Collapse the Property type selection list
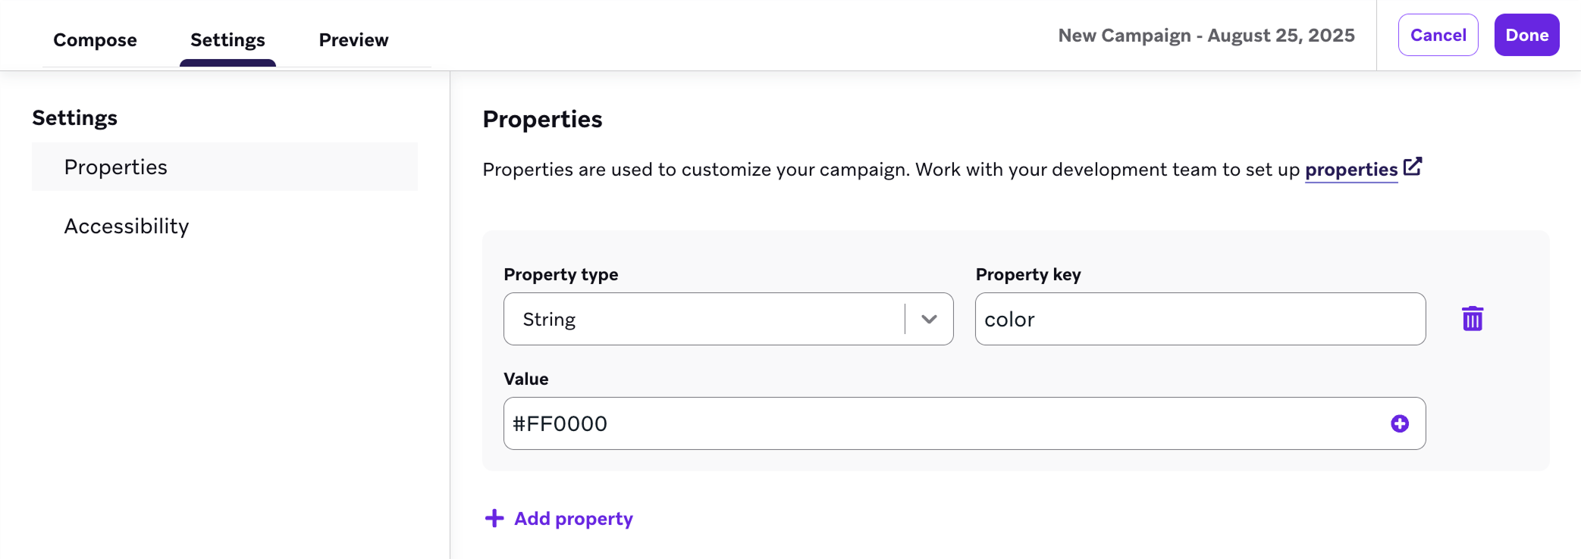Viewport: 1581px width, 559px height. click(928, 319)
